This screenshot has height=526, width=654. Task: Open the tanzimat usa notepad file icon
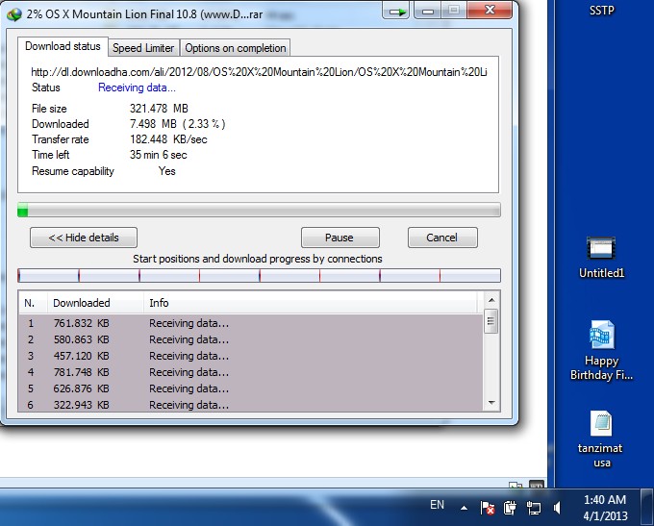[601, 439]
